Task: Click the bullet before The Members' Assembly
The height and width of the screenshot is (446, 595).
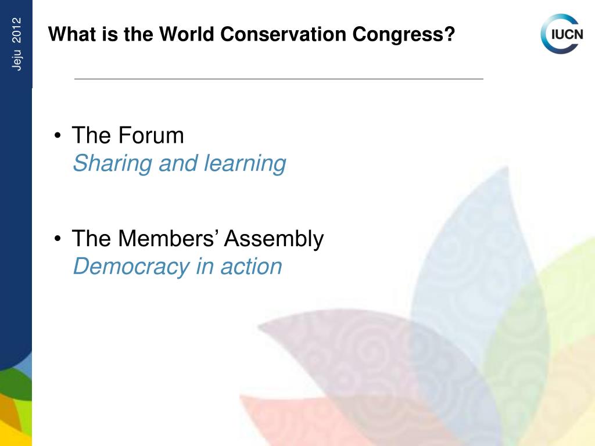Action: (x=58, y=239)
